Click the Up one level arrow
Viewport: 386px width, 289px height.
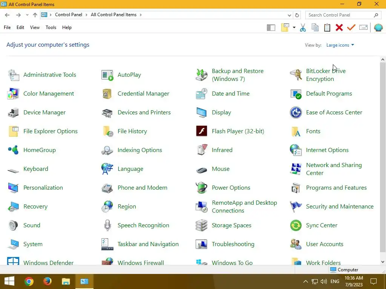[x=35, y=15]
